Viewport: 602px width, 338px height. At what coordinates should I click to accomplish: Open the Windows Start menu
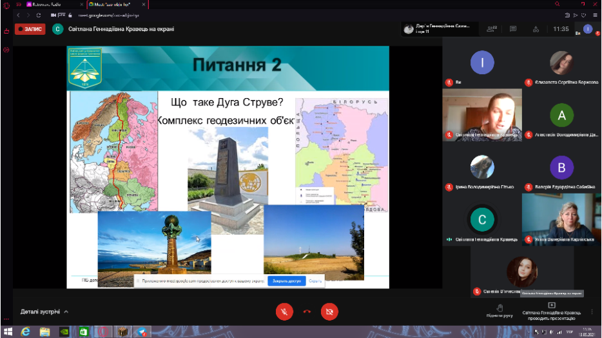click(x=7, y=332)
